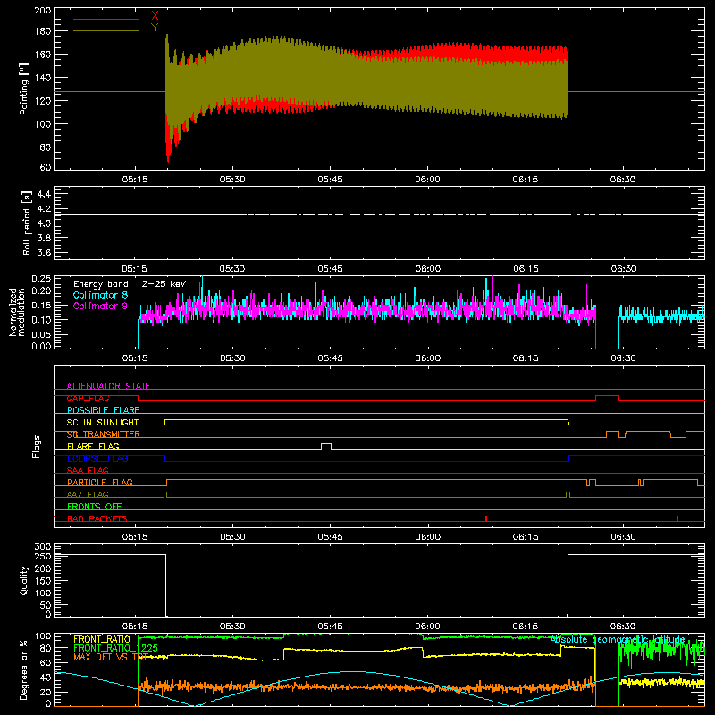Click the olive Y legend line sample
This screenshot has height=715, width=715.
[x=106, y=31]
